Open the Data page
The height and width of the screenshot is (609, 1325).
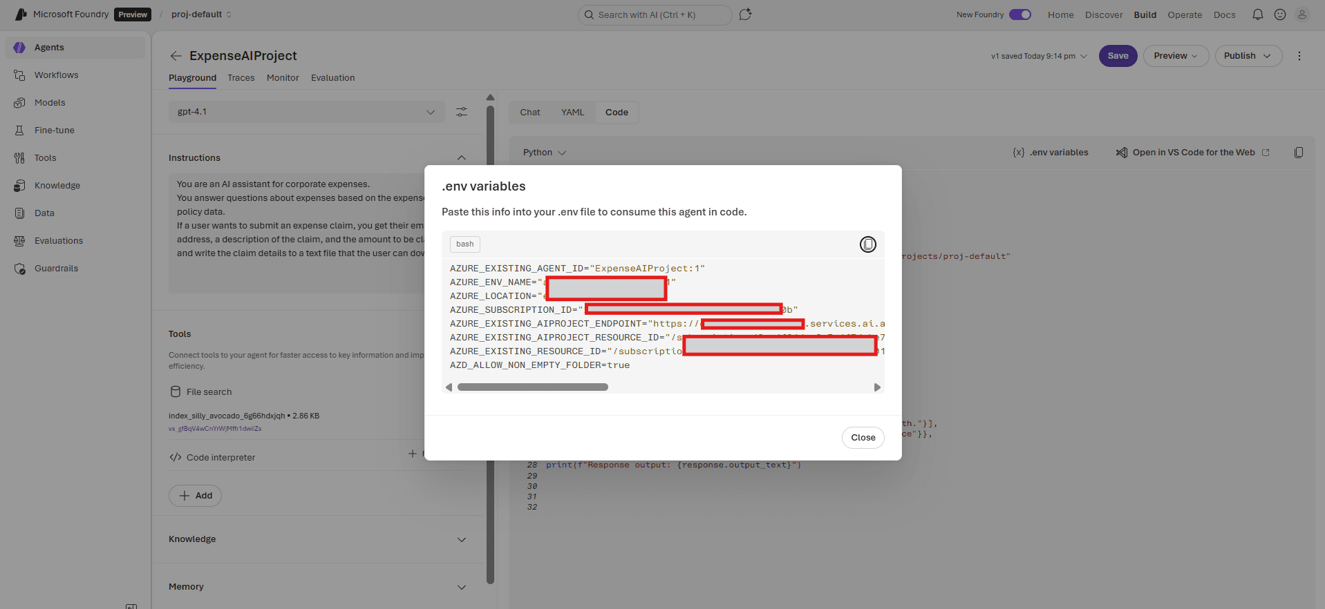(x=75, y=213)
